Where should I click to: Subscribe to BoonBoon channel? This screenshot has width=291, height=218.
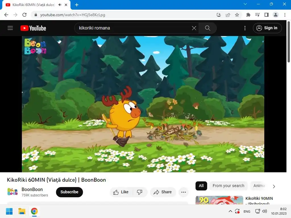click(69, 192)
